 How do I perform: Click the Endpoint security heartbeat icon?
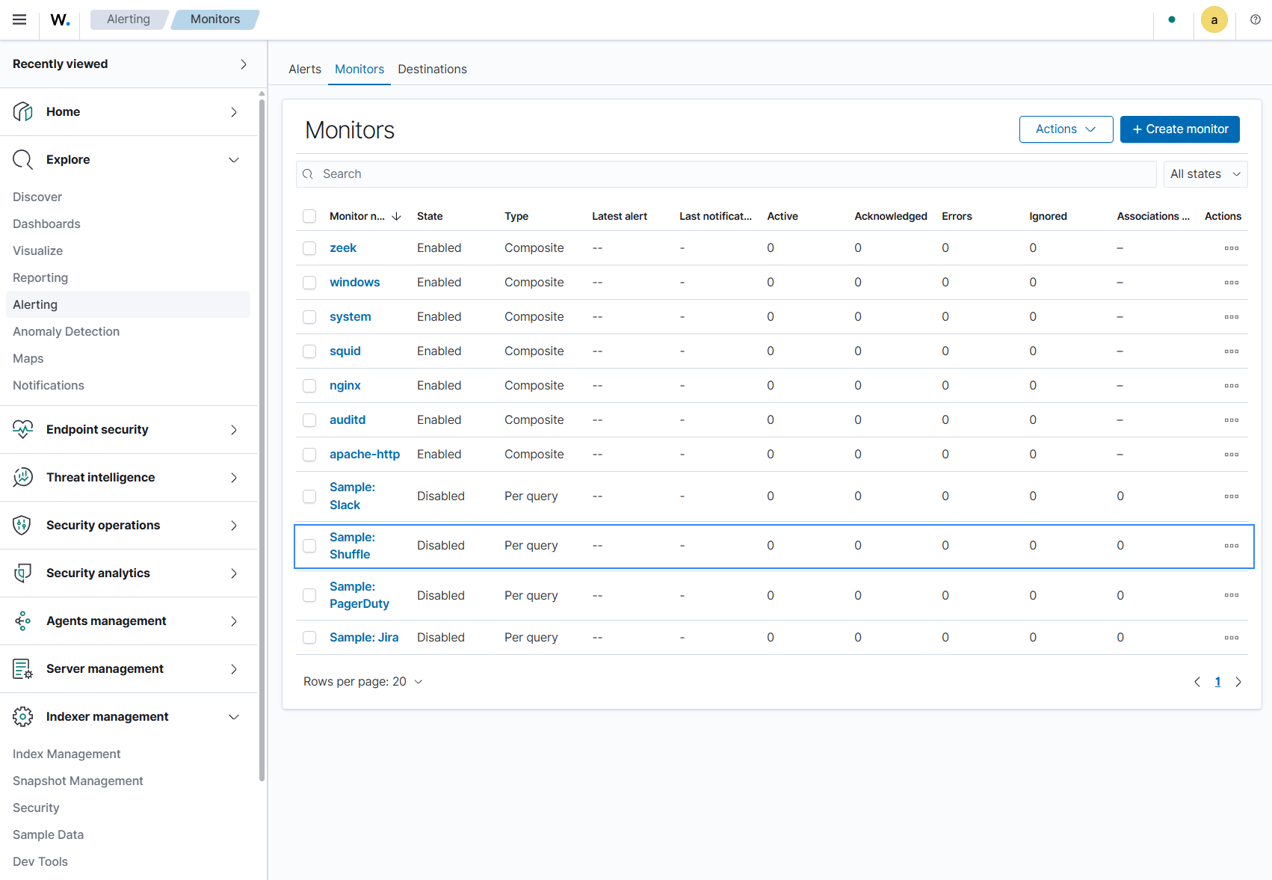point(23,429)
